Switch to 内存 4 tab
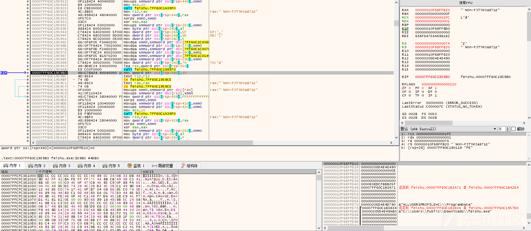Image resolution: width=531 pixels, height=231 pixels. click(x=86, y=166)
